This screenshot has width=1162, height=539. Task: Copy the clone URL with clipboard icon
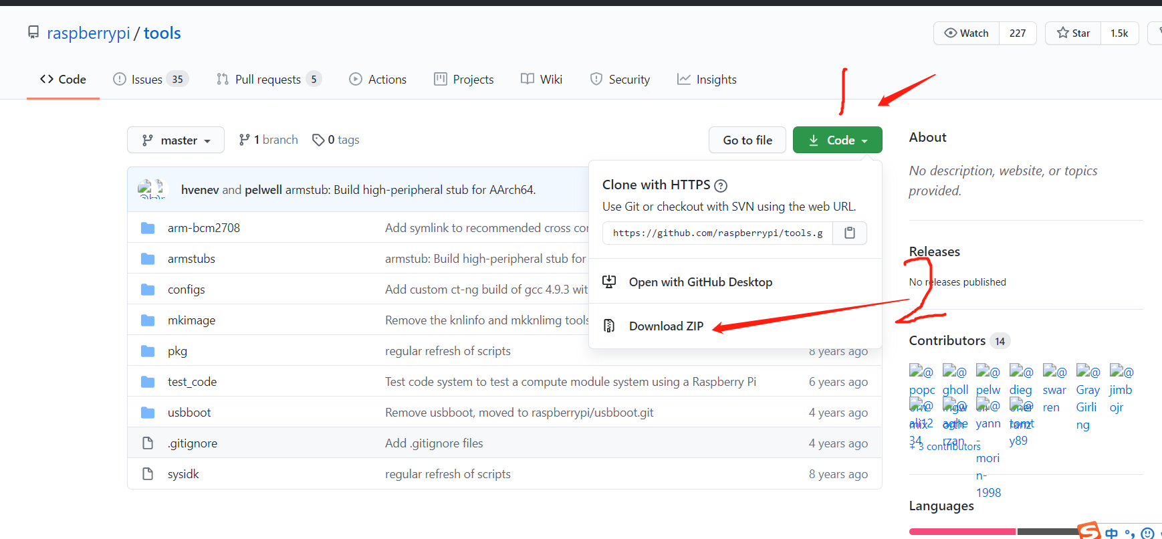tap(850, 233)
